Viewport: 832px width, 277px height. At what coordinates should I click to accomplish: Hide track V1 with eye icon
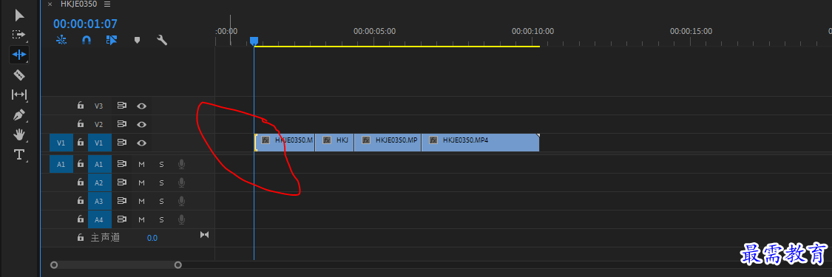click(141, 143)
